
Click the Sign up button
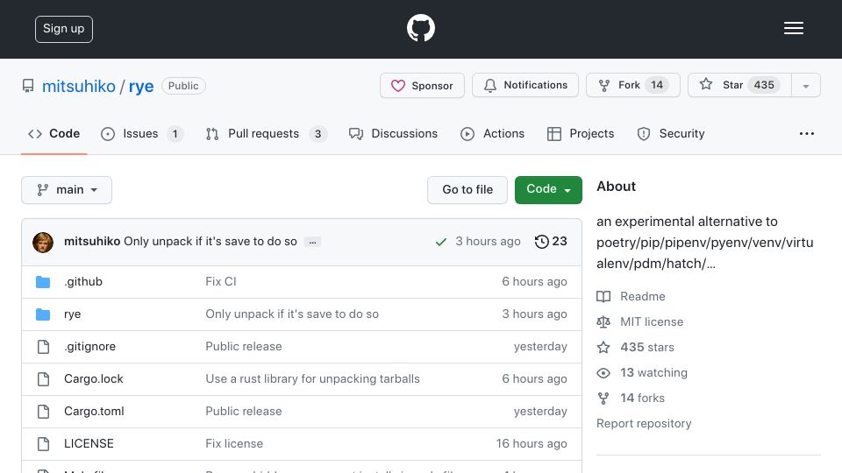pyautogui.click(x=64, y=29)
